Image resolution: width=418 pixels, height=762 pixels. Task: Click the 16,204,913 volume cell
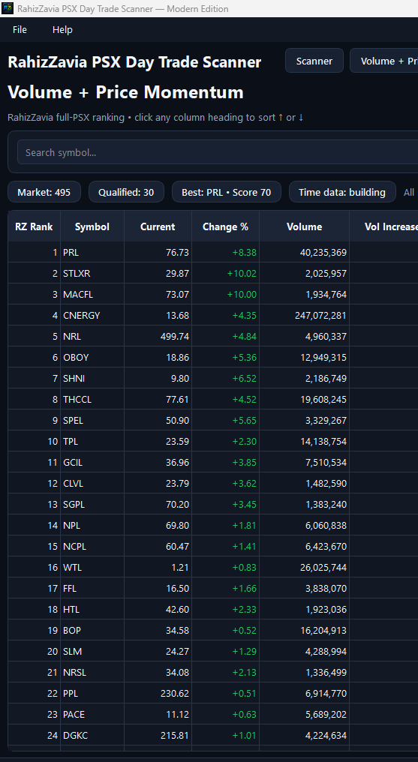pos(304,630)
